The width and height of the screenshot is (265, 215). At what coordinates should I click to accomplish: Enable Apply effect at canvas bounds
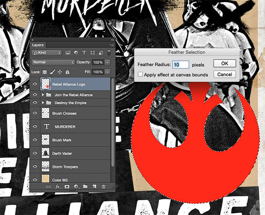pos(140,74)
